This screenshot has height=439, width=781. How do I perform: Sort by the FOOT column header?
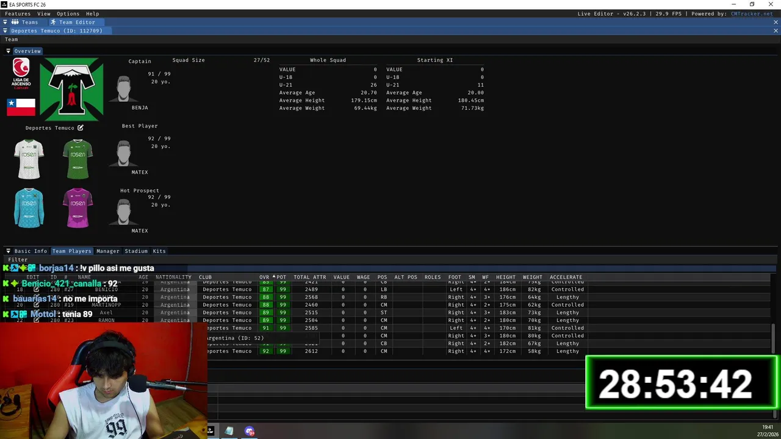click(455, 277)
